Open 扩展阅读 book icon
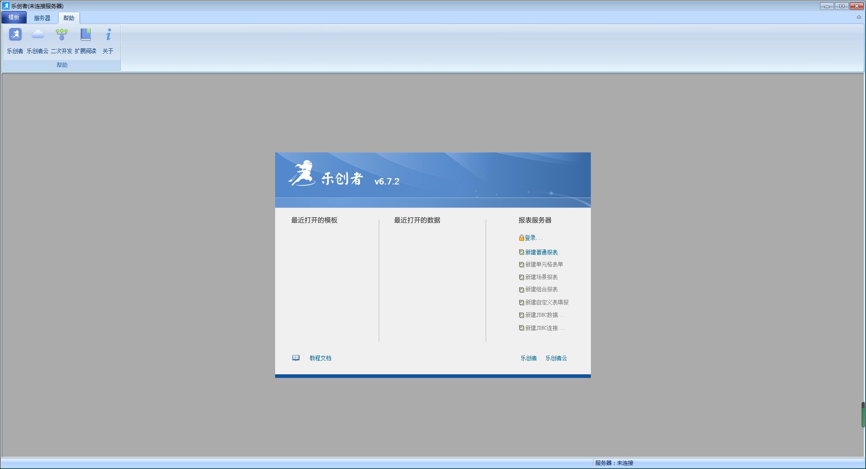The height and width of the screenshot is (469, 866). 85,35
